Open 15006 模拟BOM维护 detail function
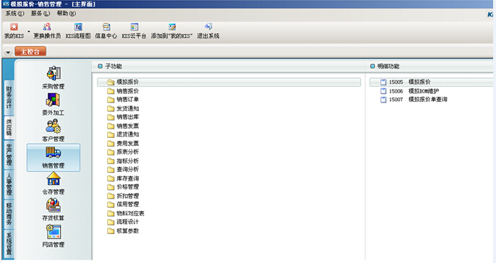The image size is (496, 263). pyautogui.click(x=410, y=91)
